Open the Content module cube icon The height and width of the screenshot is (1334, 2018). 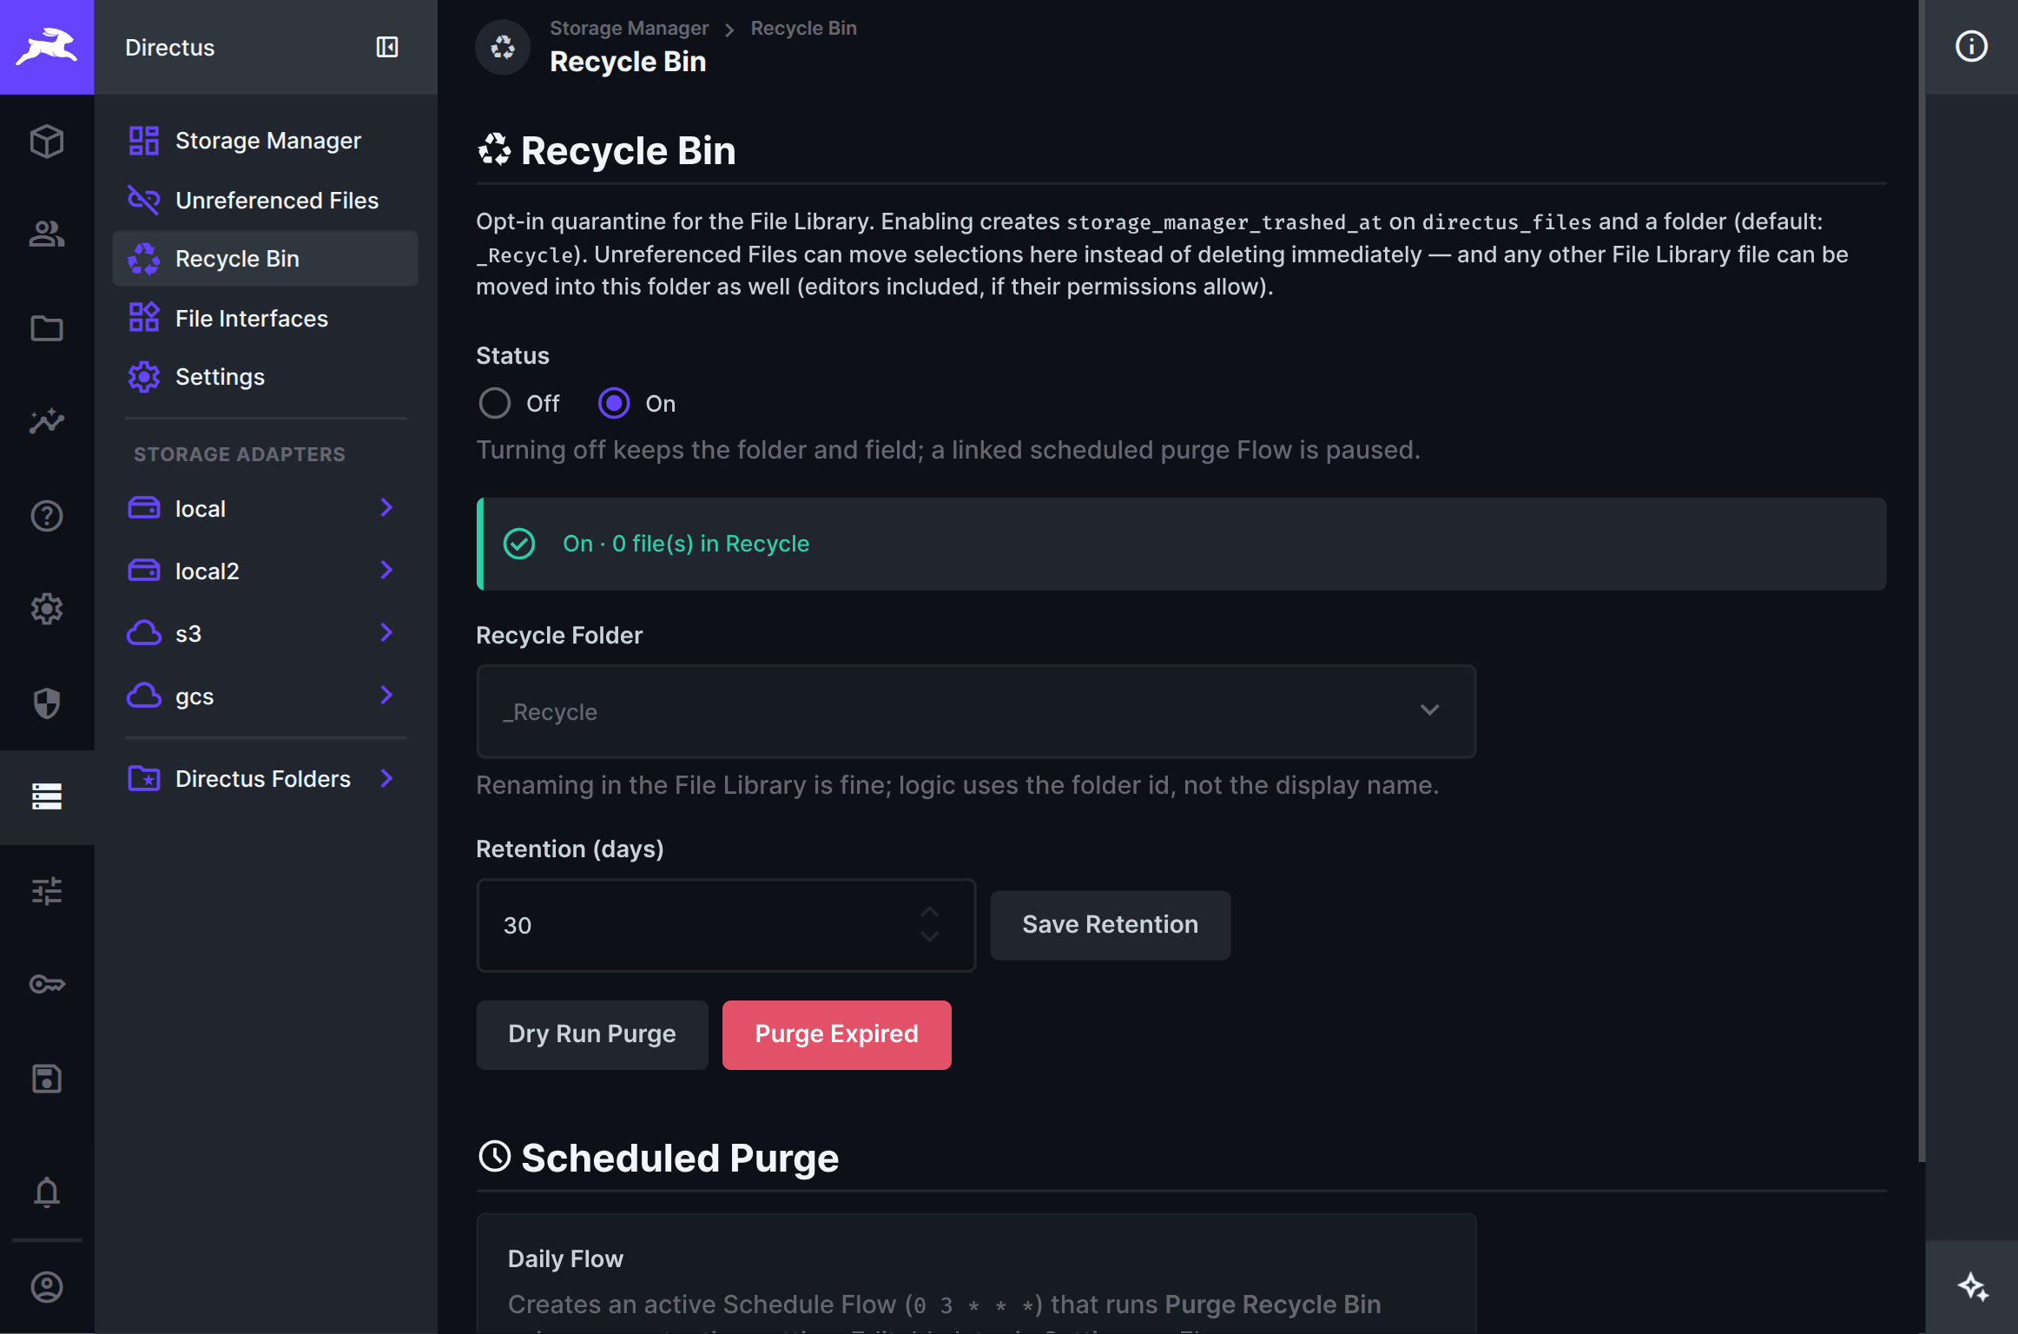coord(47,141)
